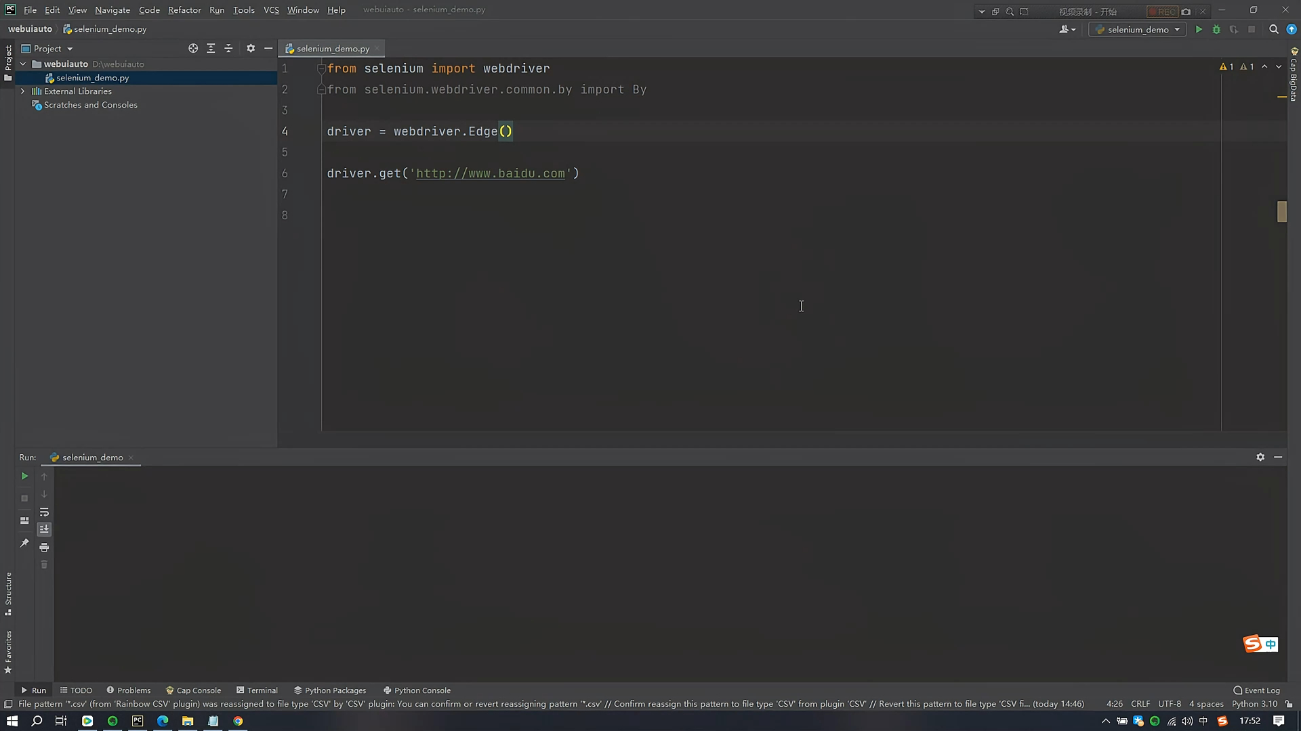
Task: Rerun selenium_demo from the Run panel
Action: coord(24,477)
